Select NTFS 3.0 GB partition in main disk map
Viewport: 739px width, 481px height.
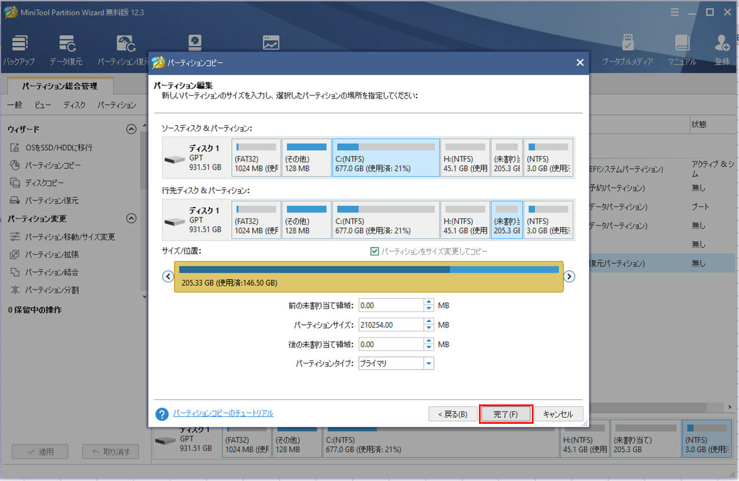(x=707, y=439)
